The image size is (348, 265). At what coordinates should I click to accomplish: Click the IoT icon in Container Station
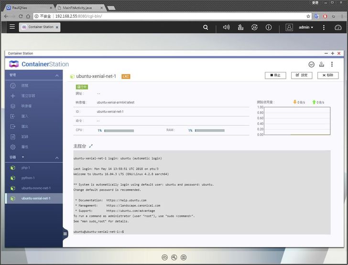tap(311, 64)
